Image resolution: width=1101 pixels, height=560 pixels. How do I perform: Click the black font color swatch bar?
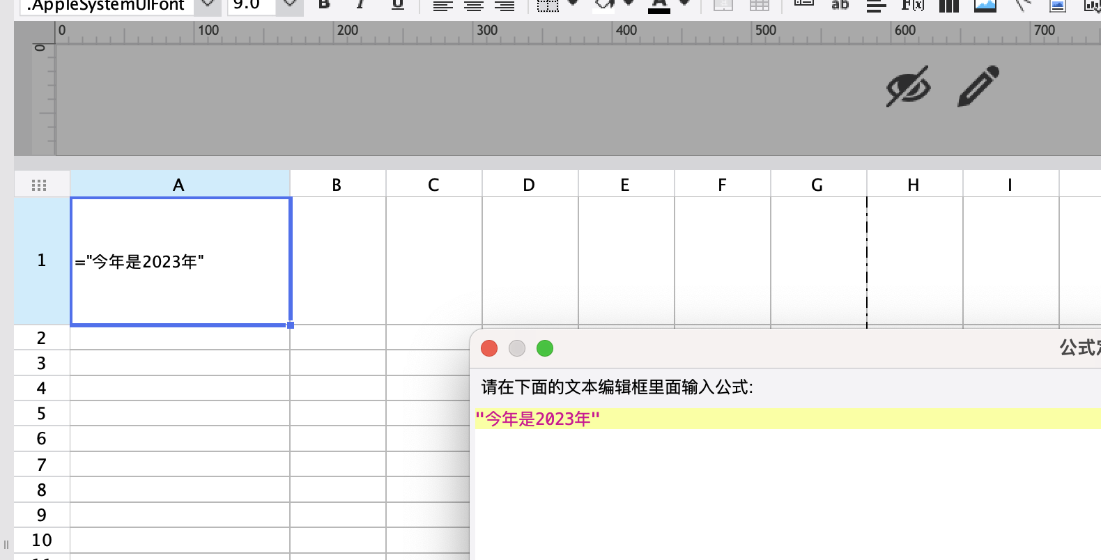[659, 10]
